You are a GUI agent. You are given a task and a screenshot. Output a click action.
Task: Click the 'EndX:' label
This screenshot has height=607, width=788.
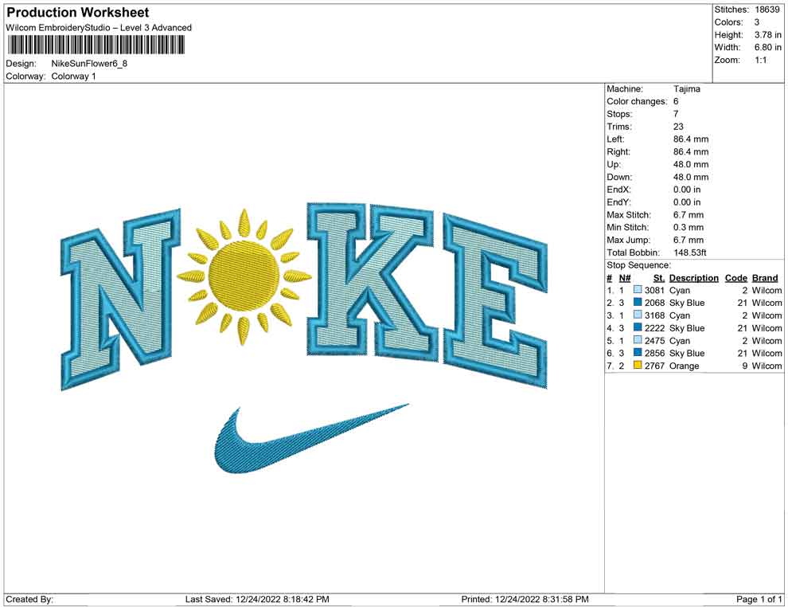coord(618,190)
